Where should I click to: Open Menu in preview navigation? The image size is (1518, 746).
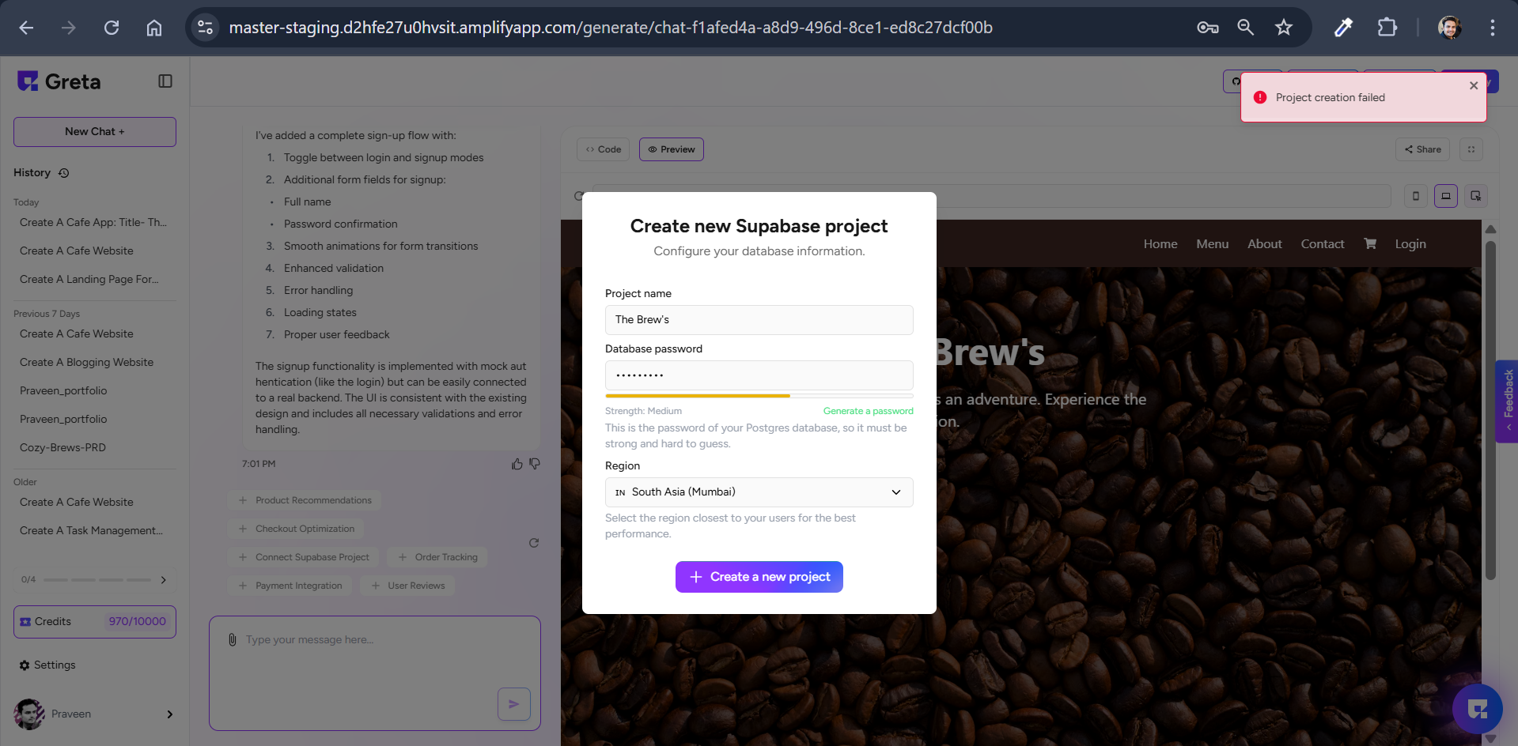[1213, 244]
